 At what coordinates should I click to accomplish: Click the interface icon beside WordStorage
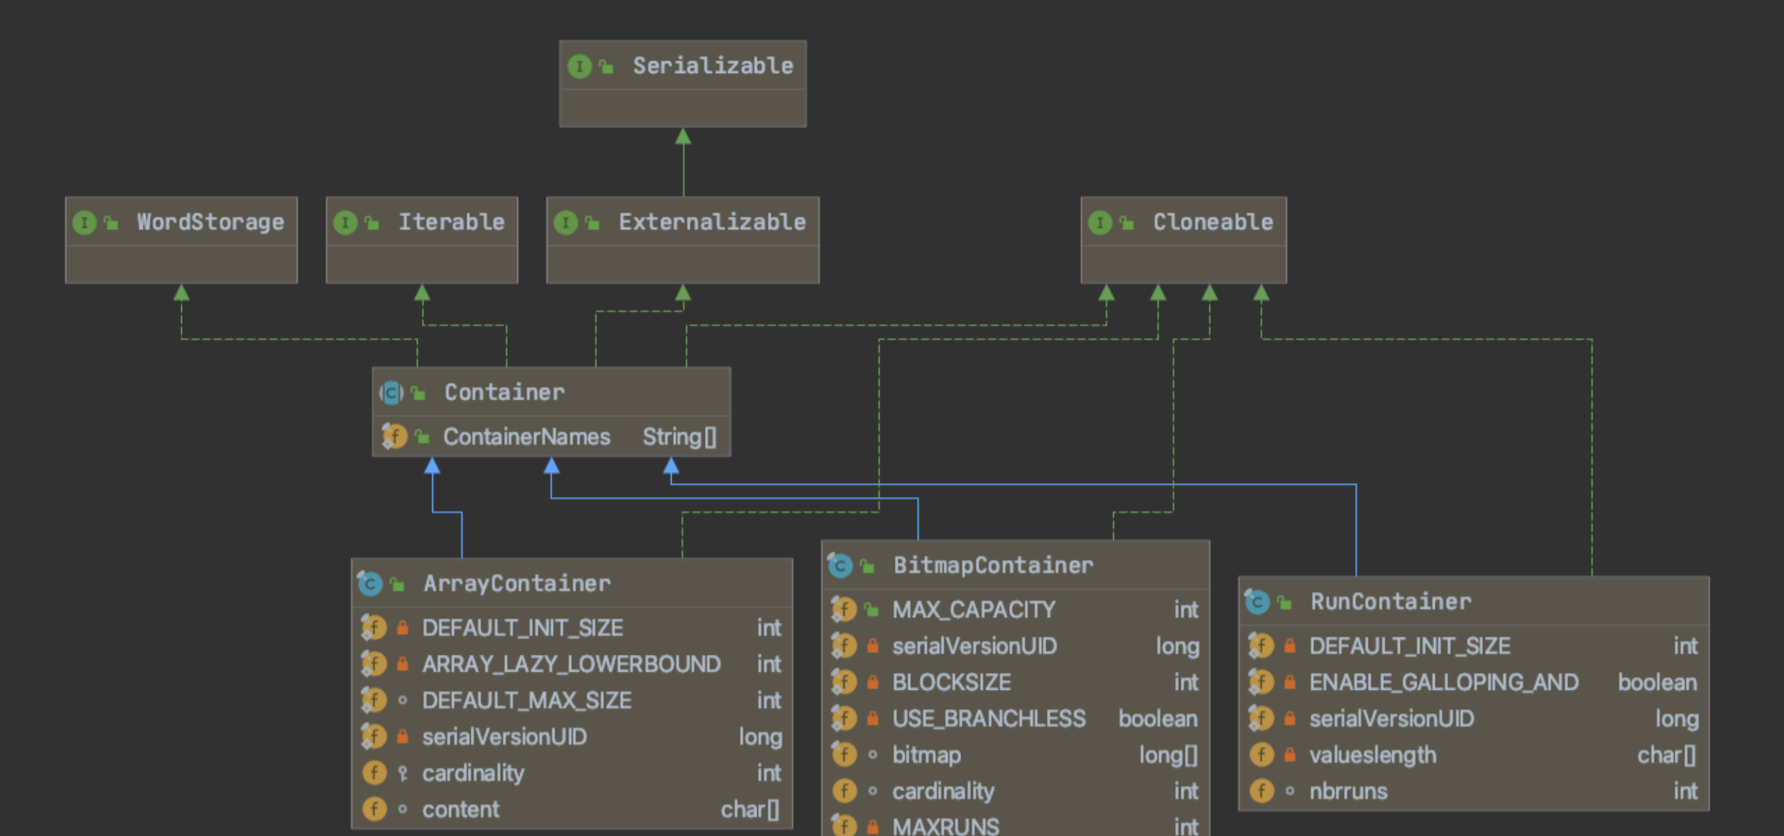(x=84, y=222)
